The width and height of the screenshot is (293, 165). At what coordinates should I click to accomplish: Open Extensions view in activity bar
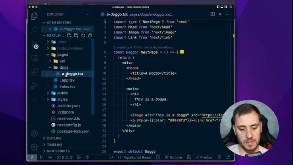tap(34, 72)
